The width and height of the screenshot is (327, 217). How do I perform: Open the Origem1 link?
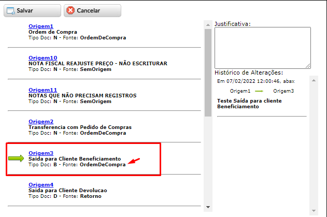(41, 26)
